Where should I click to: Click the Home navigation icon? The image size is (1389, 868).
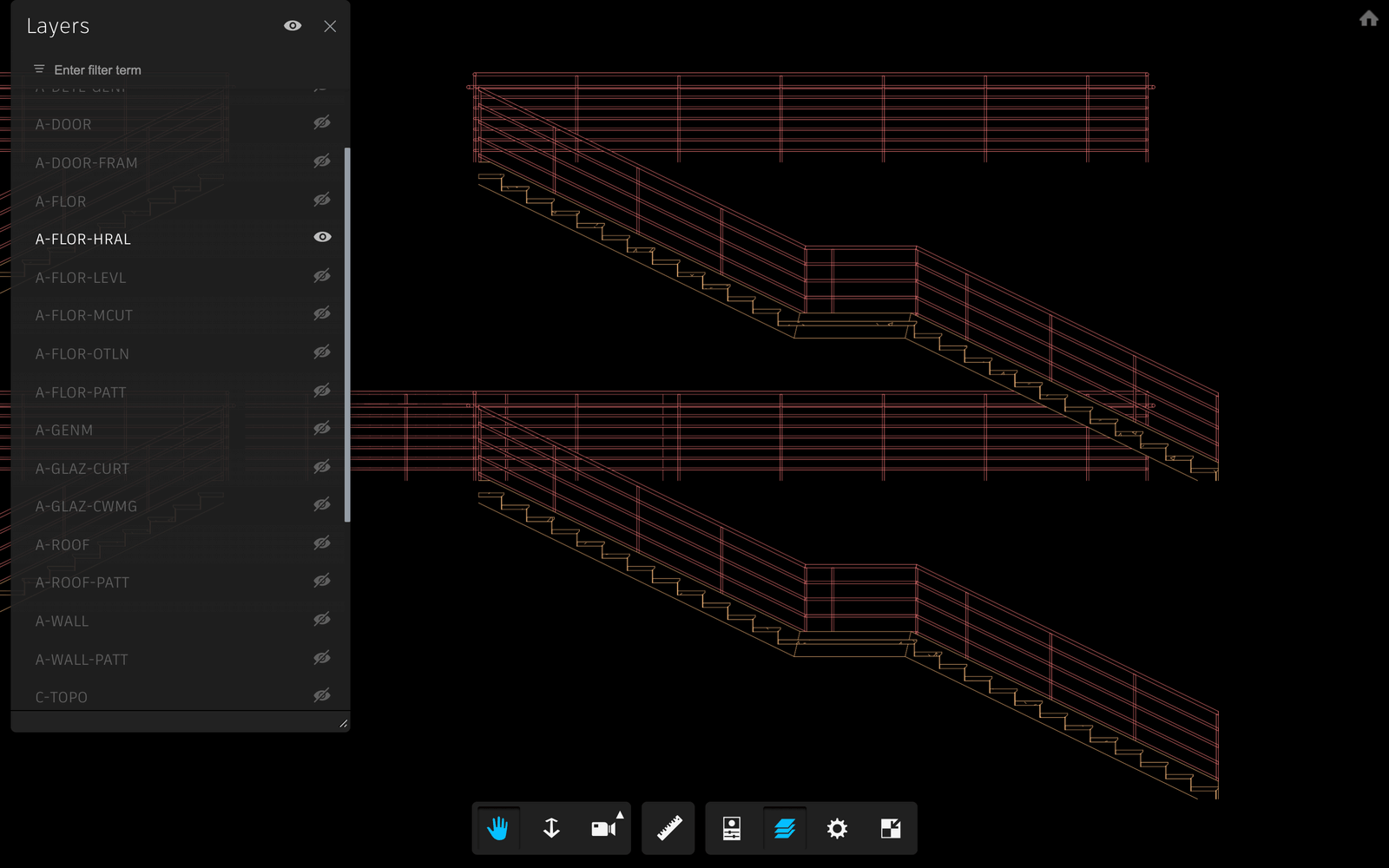(1367, 18)
